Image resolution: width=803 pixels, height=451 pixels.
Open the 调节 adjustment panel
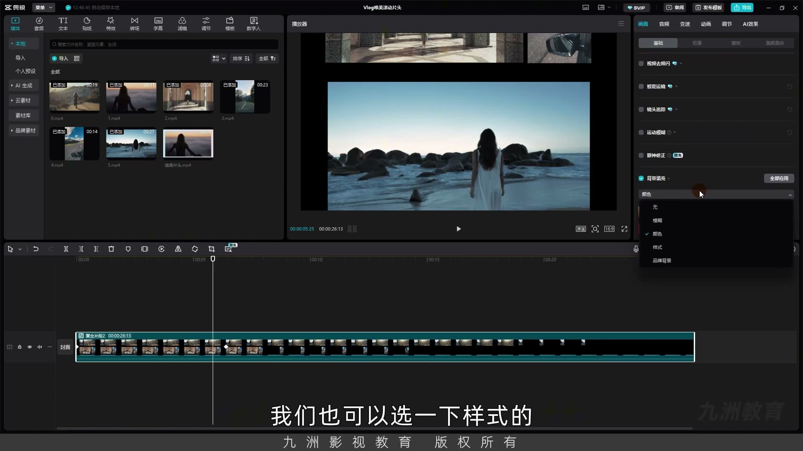pyautogui.click(x=206, y=24)
